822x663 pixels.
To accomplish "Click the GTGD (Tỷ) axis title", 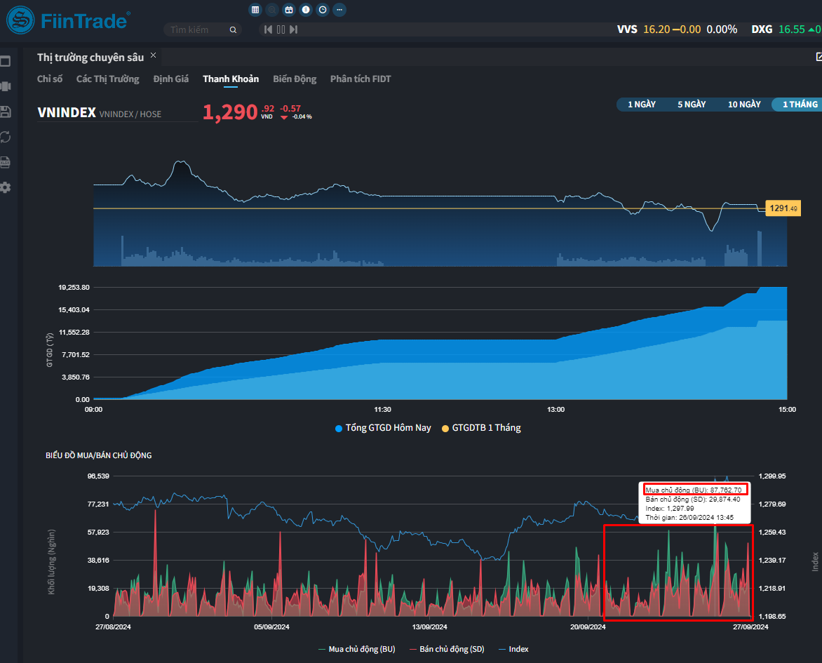I will pos(50,350).
